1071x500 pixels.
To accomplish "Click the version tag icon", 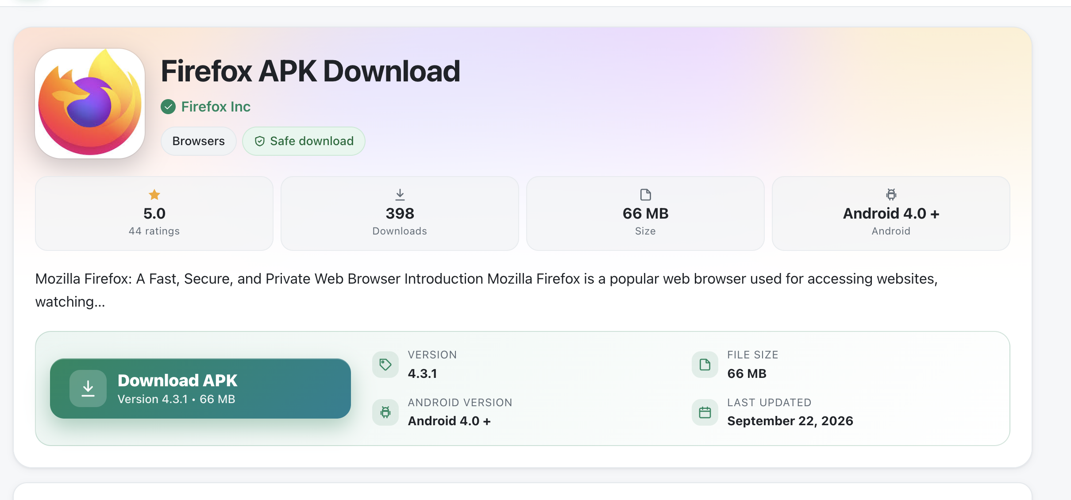I will [x=385, y=365].
